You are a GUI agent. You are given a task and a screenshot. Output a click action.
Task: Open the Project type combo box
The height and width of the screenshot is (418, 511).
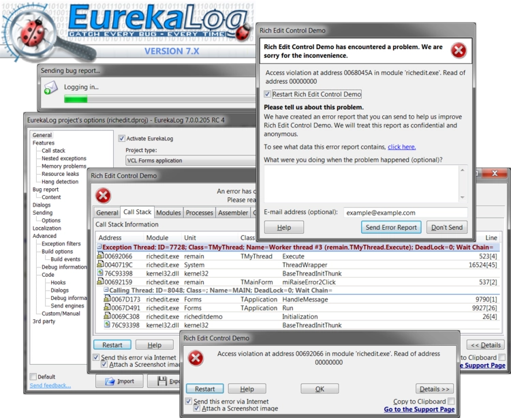point(190,160)
